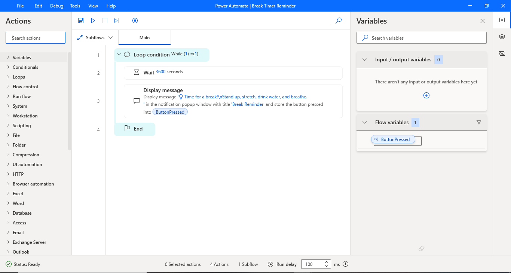
Task: Click '4 Actions' in status bar
Action: (219, 264)
